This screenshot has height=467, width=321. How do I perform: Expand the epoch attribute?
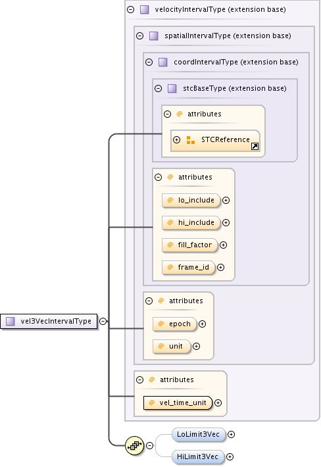coord(202,324)
